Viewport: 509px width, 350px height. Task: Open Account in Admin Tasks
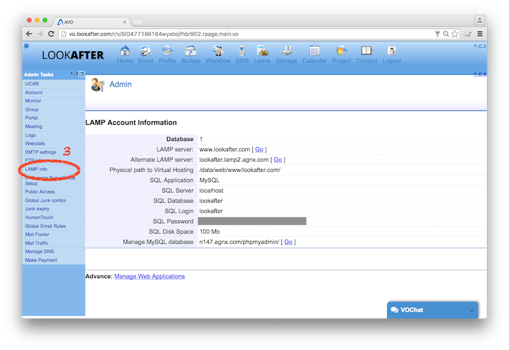(x=34, y=93)
